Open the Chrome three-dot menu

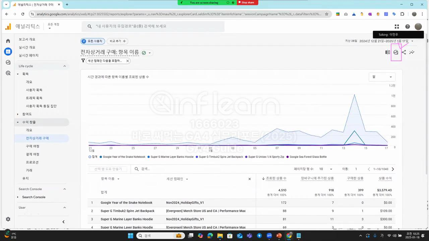click(x=423, y=14)
